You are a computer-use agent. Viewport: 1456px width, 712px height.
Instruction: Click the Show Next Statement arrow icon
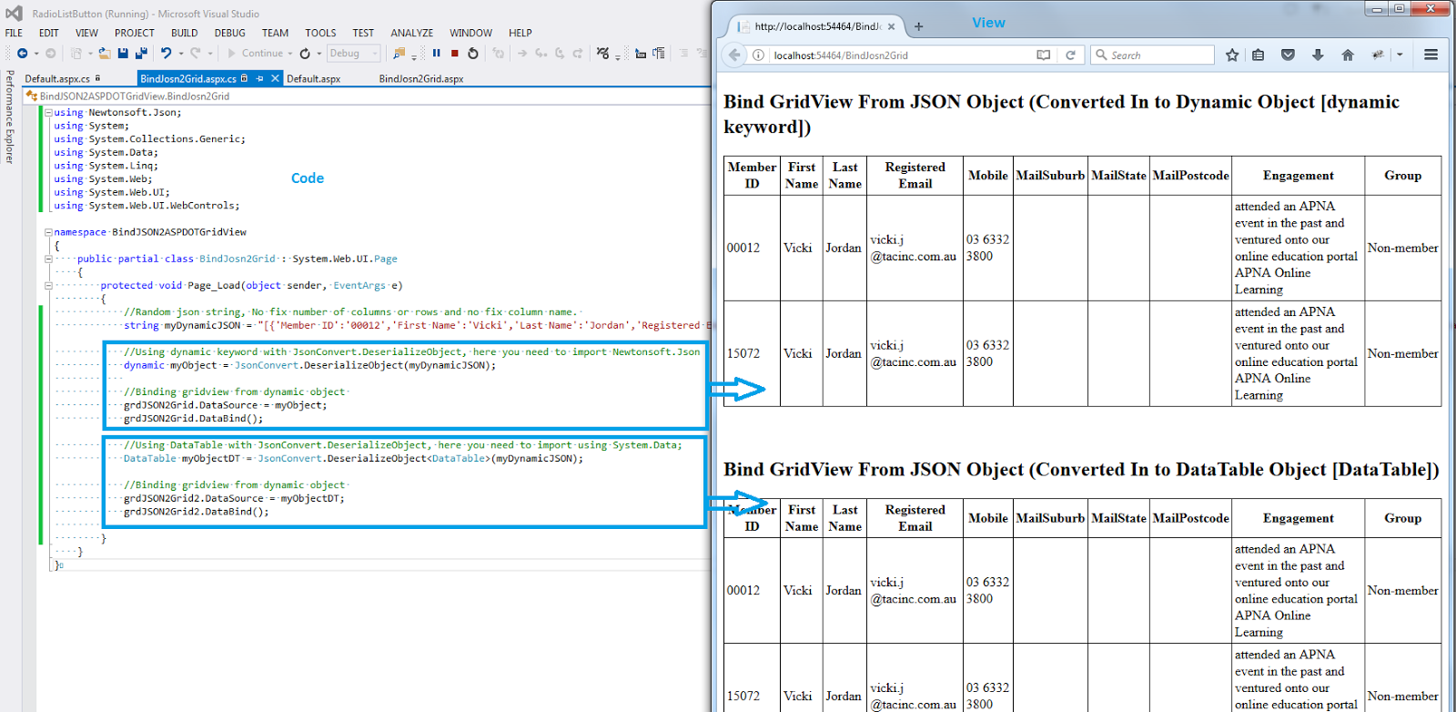tap(522, 53)
